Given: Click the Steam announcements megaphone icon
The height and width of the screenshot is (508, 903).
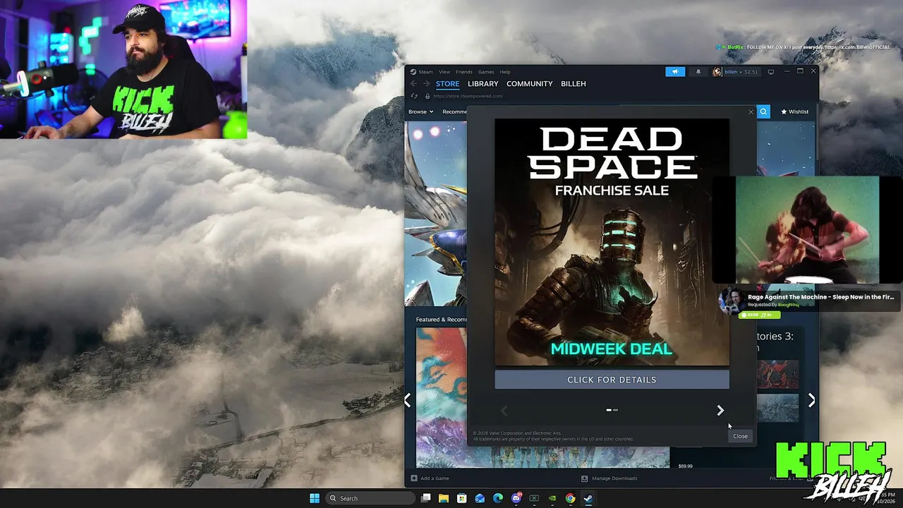Looking at the screenshot, I should point(675,71).
